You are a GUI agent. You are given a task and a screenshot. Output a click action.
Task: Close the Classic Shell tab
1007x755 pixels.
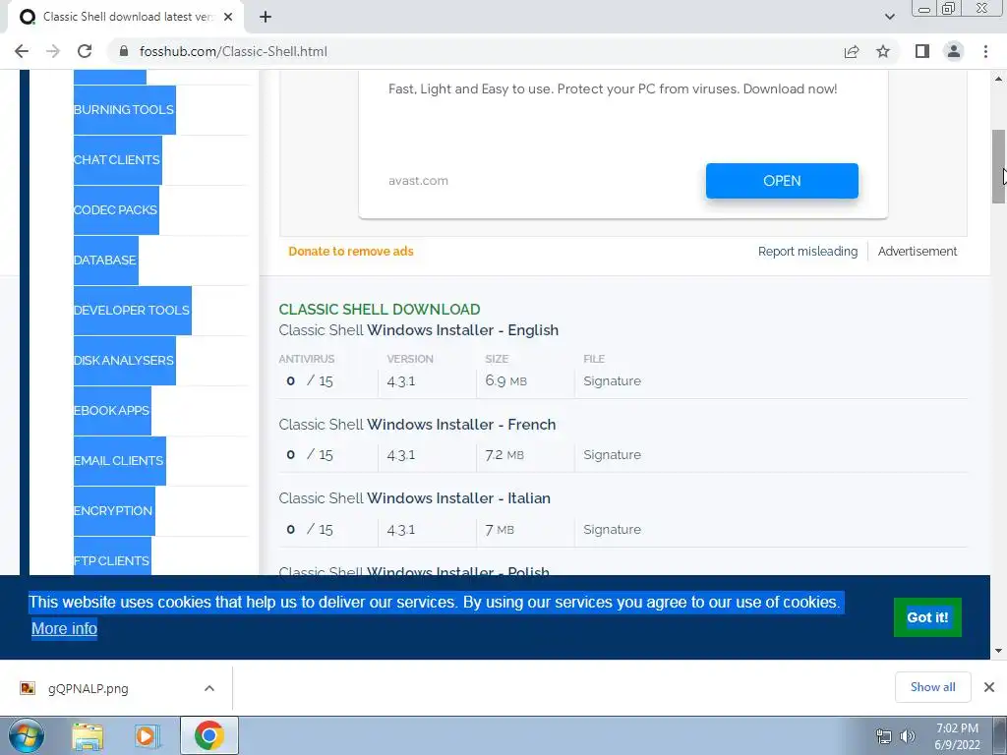coord(228,18)
